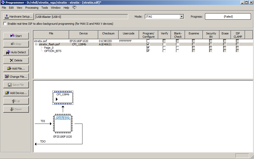This screenshot has height=159, width=254.
Task: Click the Security Bit column header
Action: 211,35
